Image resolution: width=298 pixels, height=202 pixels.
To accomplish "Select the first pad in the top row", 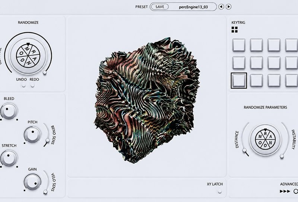I will pos(239,45).
